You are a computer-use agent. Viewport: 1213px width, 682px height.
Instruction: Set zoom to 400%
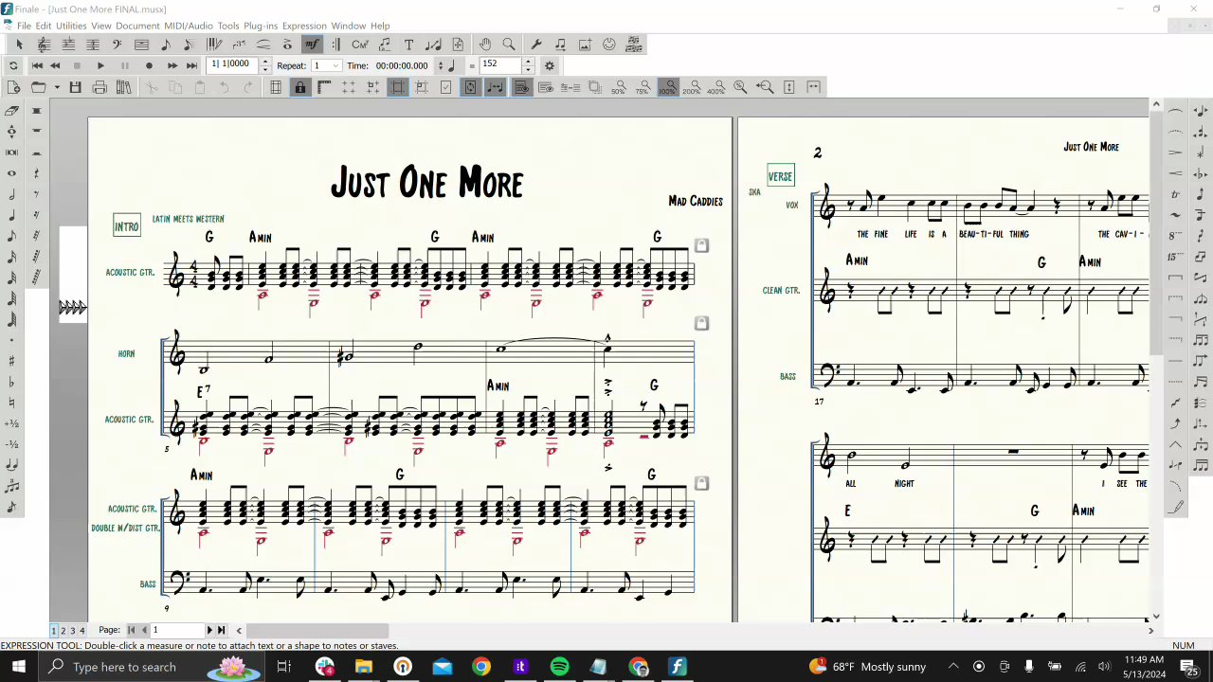click(x=716, y=87)
